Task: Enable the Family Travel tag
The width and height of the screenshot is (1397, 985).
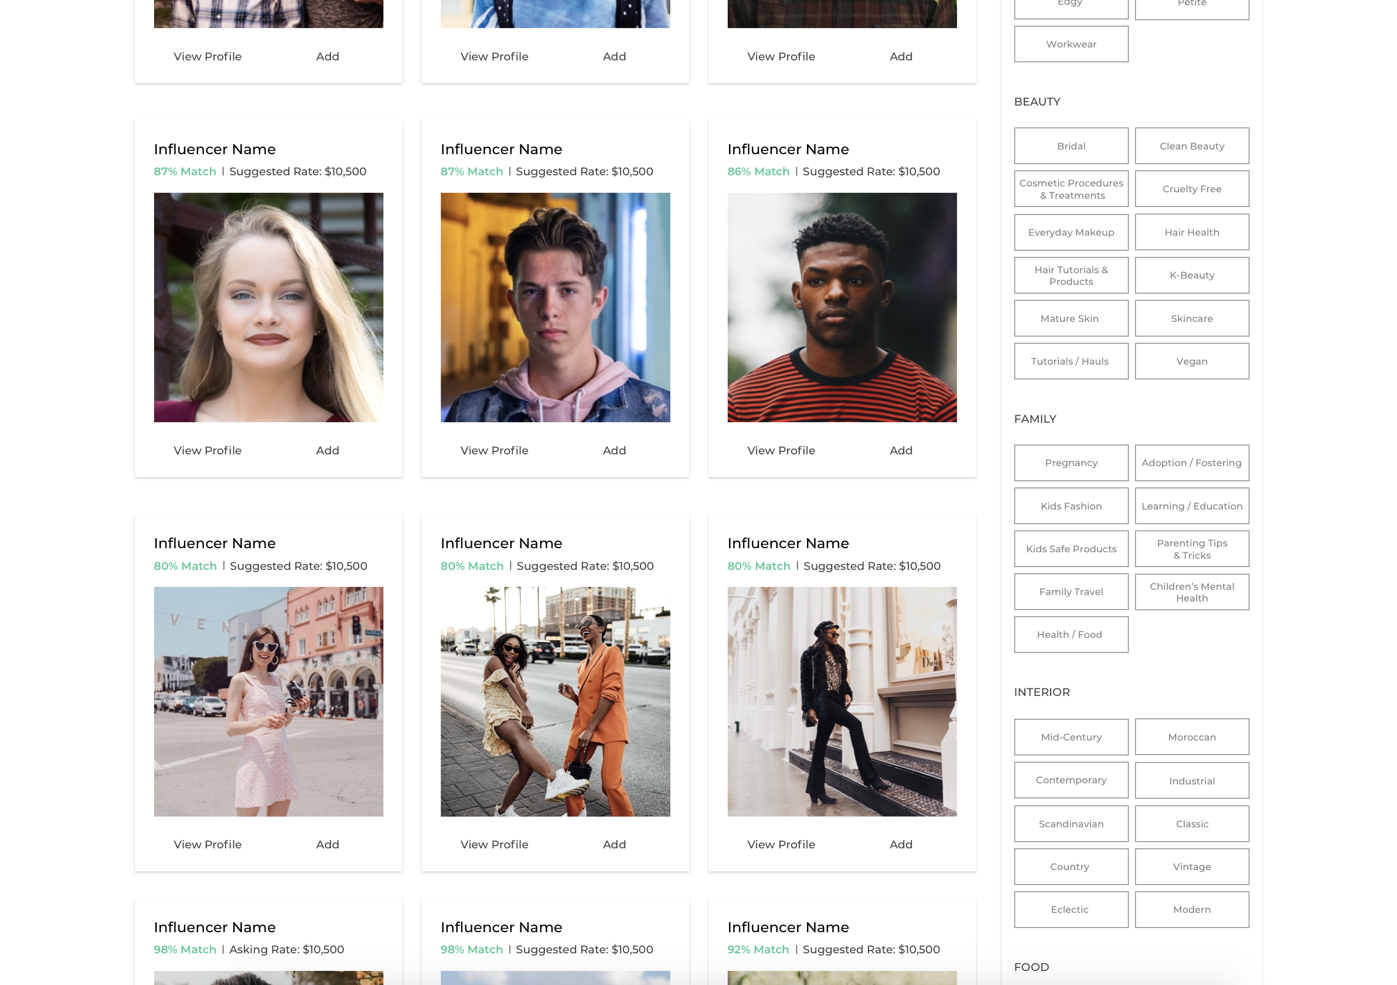Action: [1071, 591]
